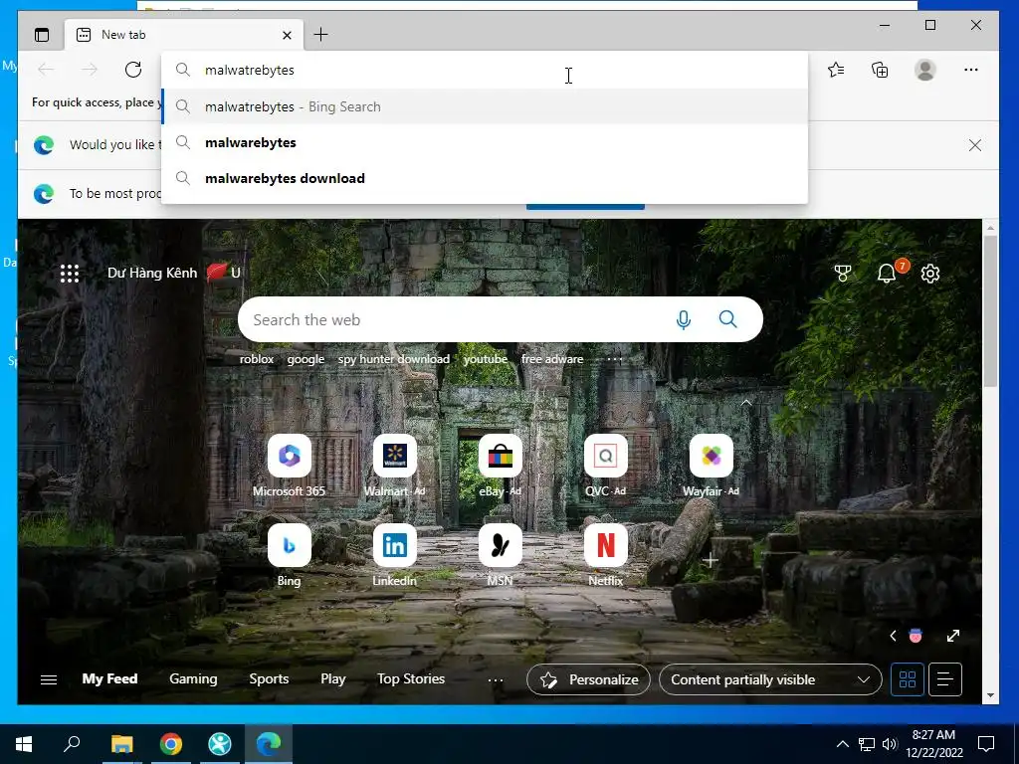1019x764 pixels.
Task: Show more trending searches ellipsis
Action: click(x=615, y=359)
